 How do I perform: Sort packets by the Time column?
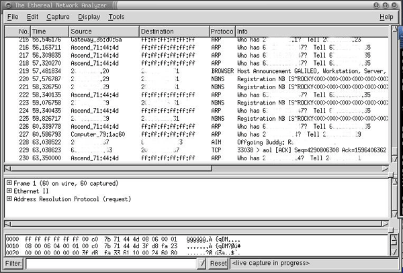click(x=48, y=32)
